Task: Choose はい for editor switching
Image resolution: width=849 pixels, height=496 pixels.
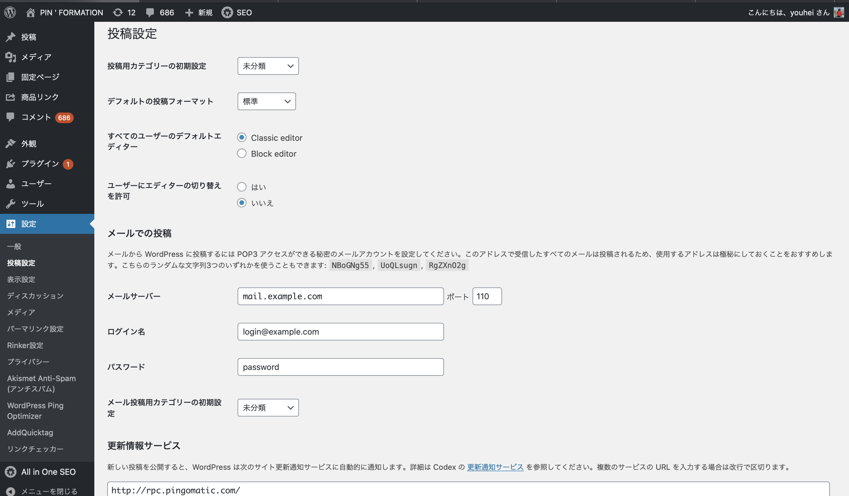Action: click(241, 187)
